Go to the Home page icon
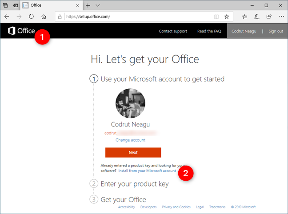Viewport: 288px width, 214px height. (44, 16)
